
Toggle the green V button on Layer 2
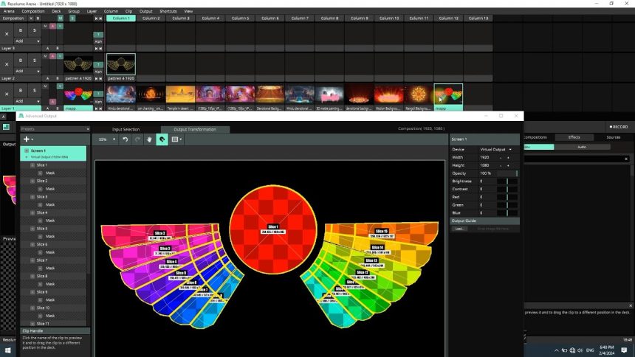pyautogui.click(x=60, y=56)
